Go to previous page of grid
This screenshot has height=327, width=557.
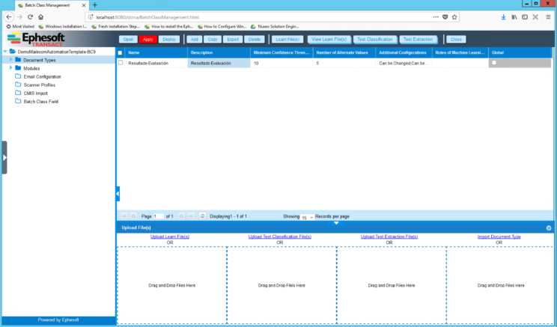[133, 216]
